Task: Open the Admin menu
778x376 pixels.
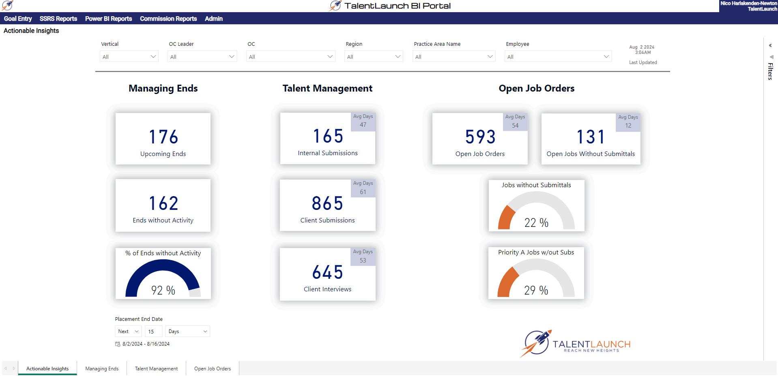Action: point(214,19)
